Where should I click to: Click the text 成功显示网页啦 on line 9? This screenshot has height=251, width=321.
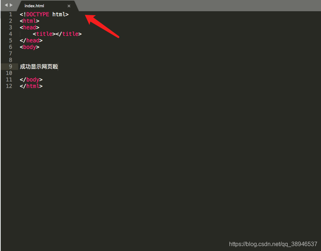coord(39,67)
